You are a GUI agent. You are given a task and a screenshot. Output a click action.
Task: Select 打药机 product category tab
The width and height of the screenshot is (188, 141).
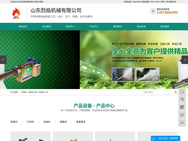pos(30,122)
